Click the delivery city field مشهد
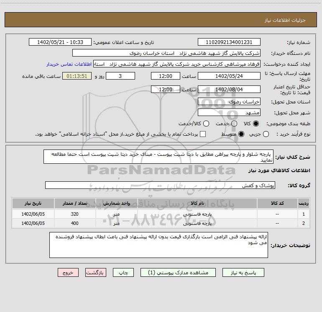Viewport: 322px width, 312px height. pyautogui.click(x=229, y=112)
